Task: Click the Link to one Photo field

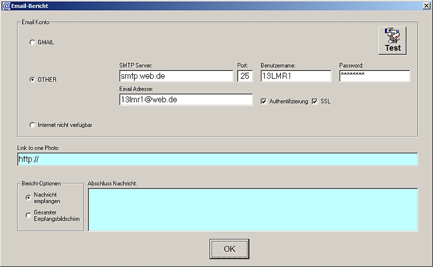Action: pyautogui.click(x=217, y=159)
